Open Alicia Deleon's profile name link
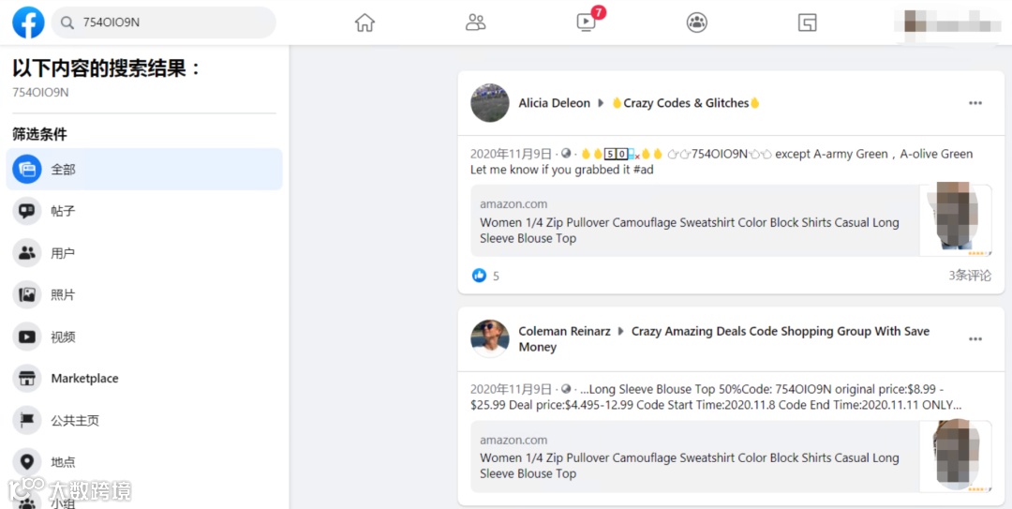 pos(555,103)
